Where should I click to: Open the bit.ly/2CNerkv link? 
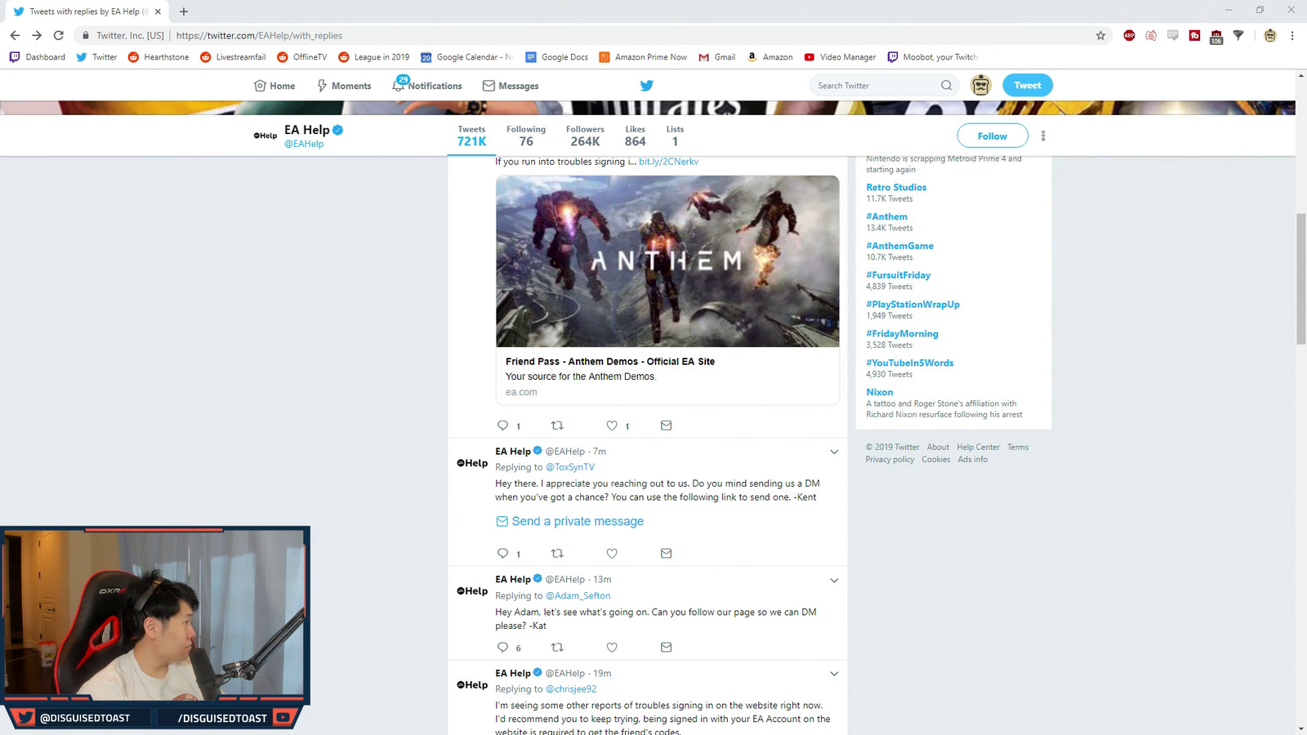coord(668,162)
